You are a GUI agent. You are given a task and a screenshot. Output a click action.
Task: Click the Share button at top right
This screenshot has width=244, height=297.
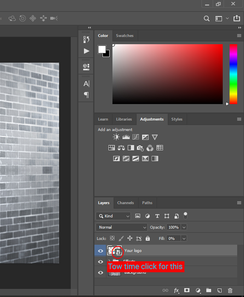[x=237, y=18]
